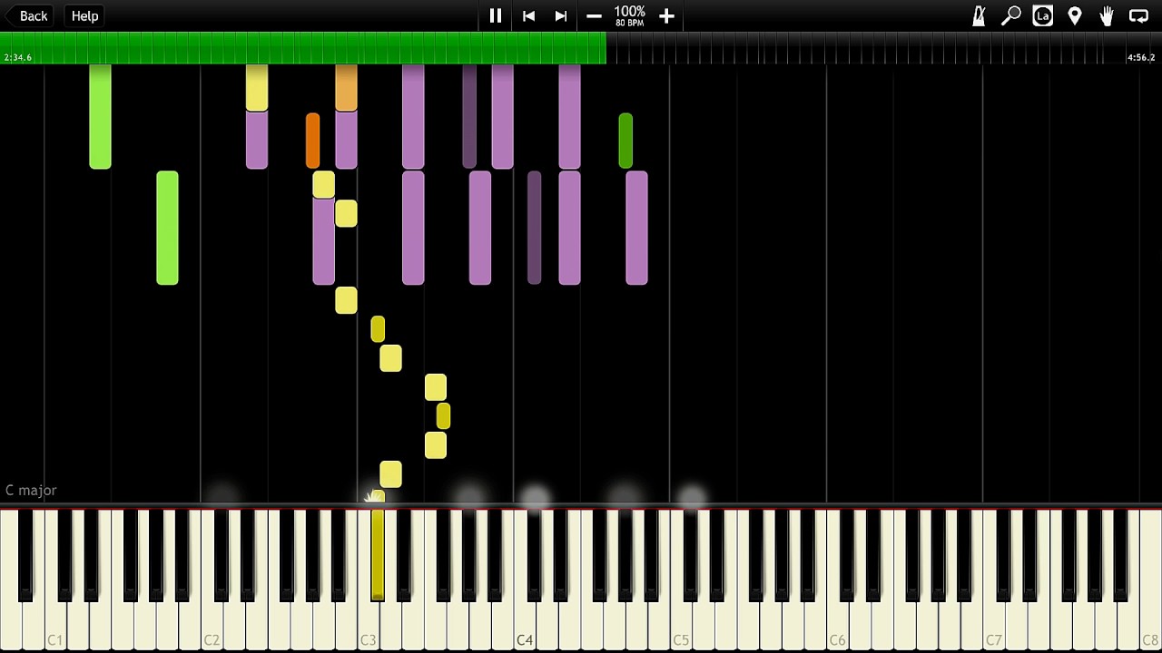
Task: Increase playback speed with the plus button
Action: point(666,15)
